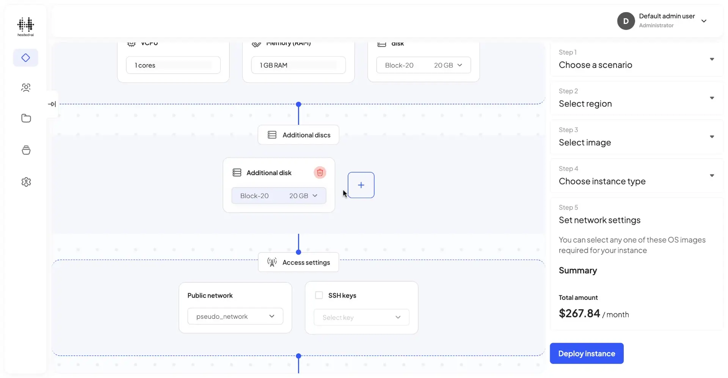Expand Step 1 Choose a scenario
The image size is (728, 378).
click(x=712, y=59)
